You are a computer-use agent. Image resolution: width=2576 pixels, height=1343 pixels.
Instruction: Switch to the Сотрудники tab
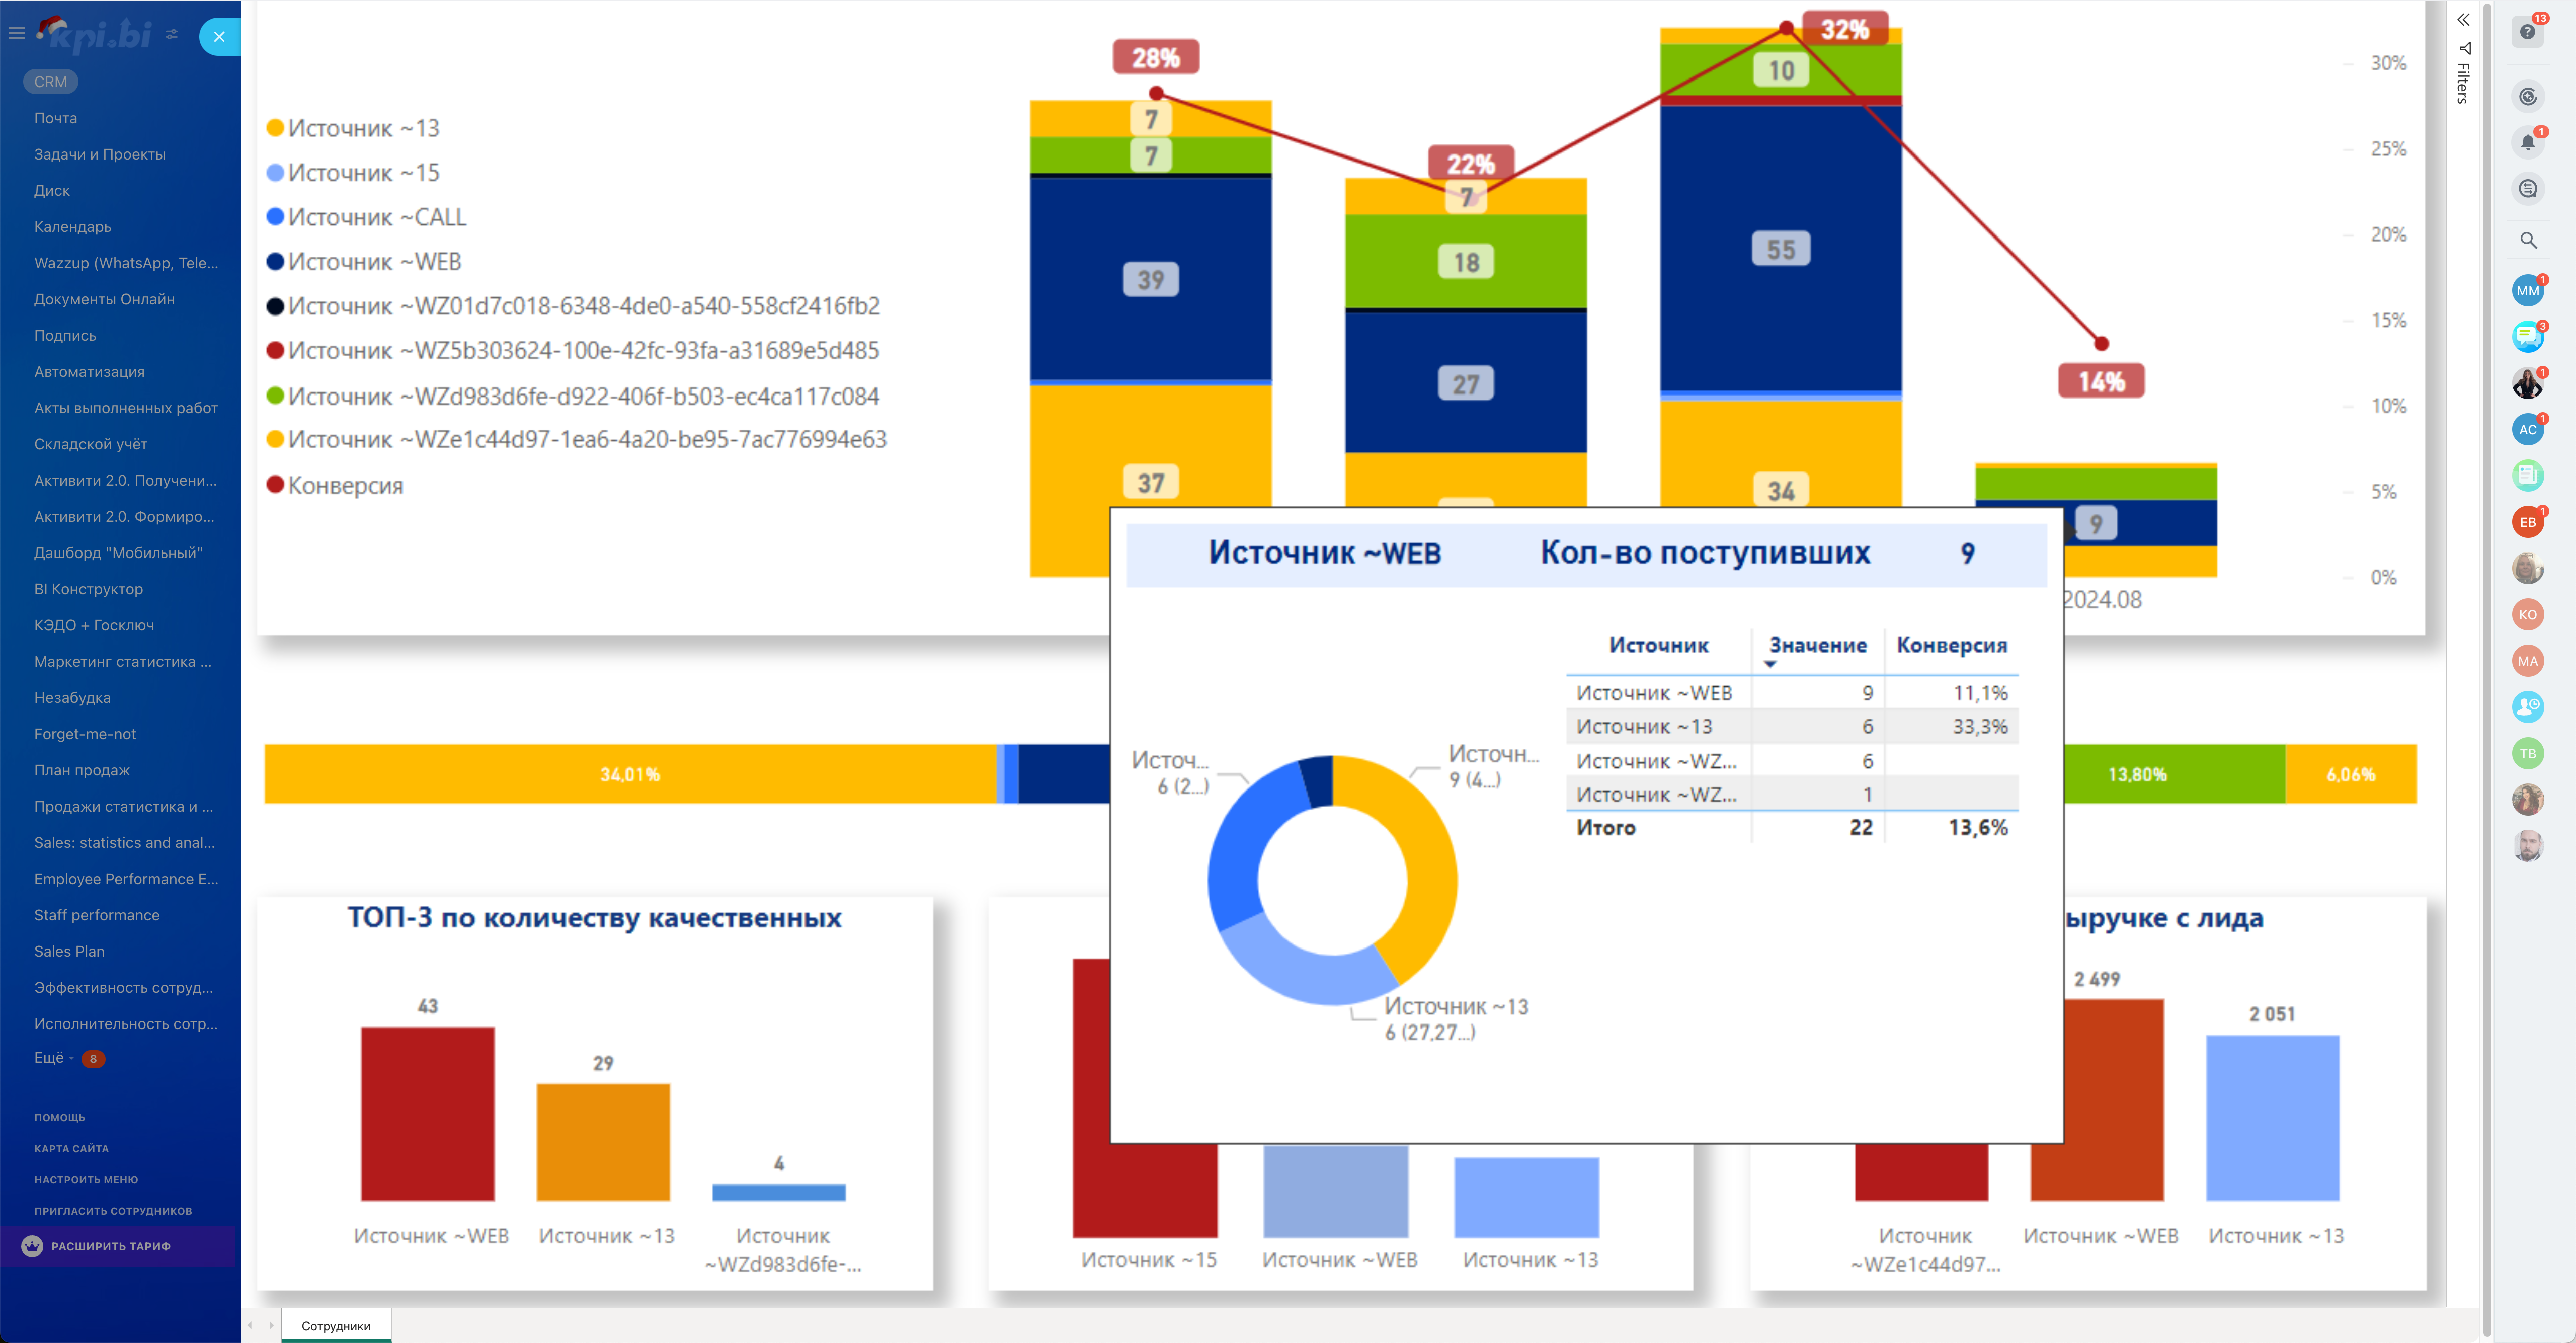(x=336, y=1326)
